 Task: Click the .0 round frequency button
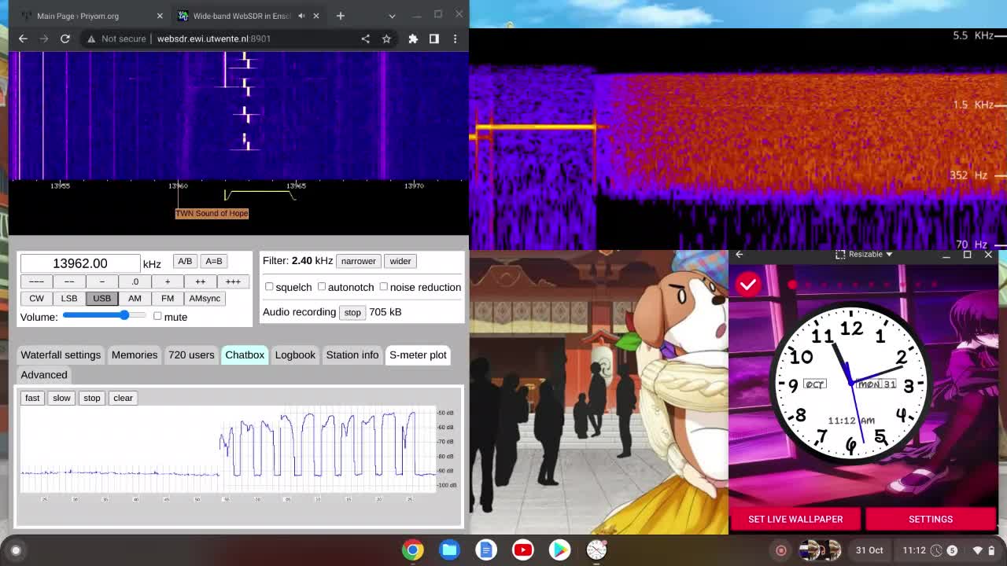coord(135,281)
